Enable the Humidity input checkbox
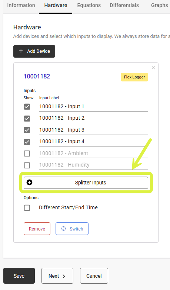Image resolution: width=170 pixels, height=290 pixels. pos(27,165)
